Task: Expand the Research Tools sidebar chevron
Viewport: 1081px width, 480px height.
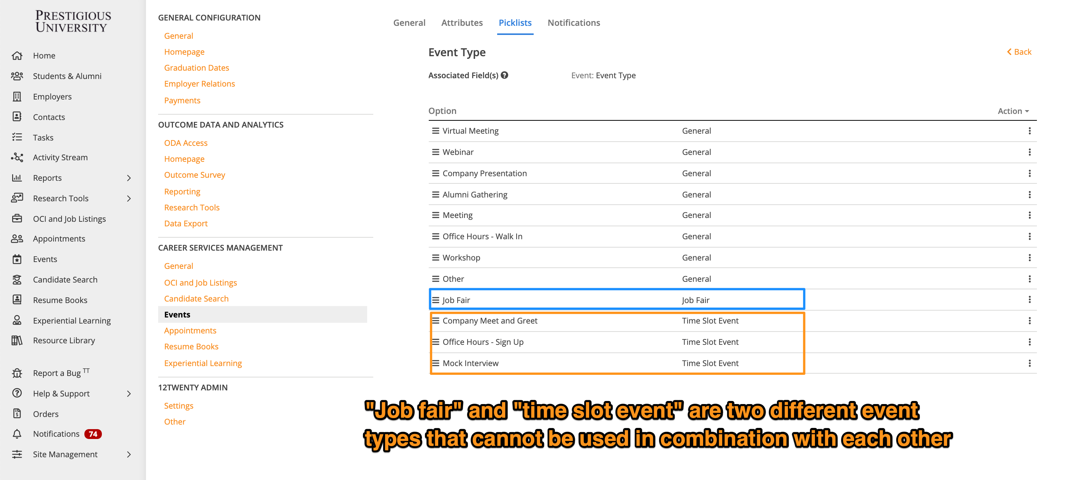Action: 129,198
